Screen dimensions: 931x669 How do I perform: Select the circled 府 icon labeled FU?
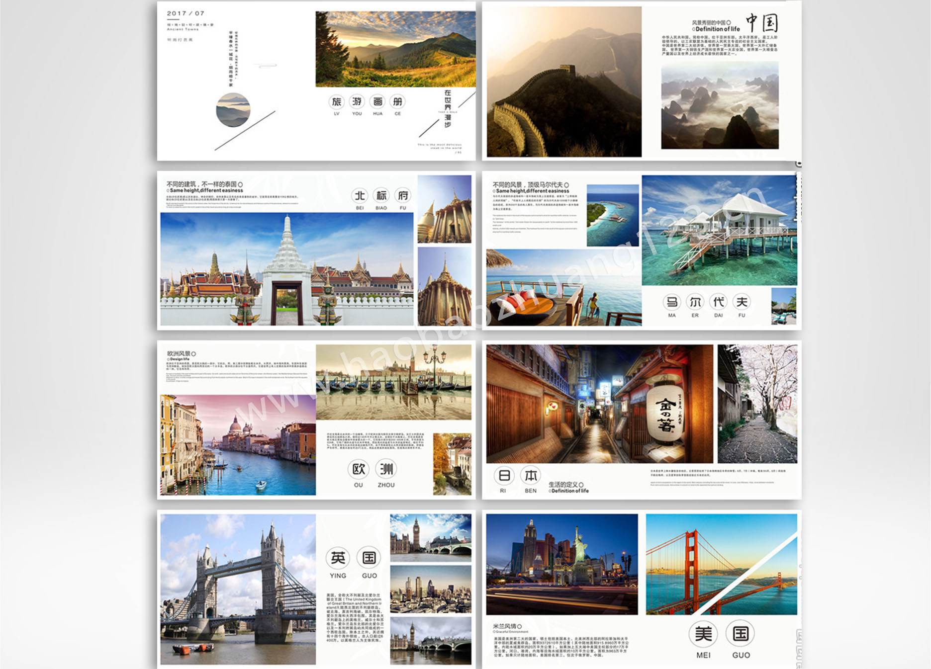coord(403,196)
